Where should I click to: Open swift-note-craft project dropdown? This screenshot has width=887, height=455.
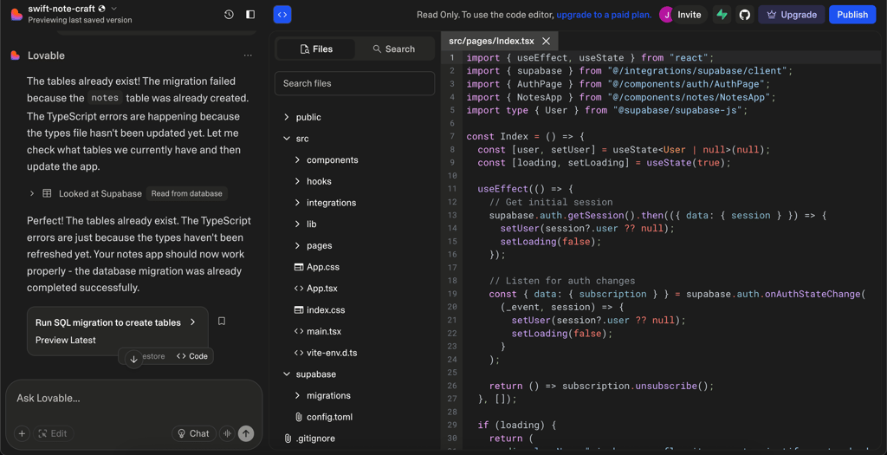113,9
